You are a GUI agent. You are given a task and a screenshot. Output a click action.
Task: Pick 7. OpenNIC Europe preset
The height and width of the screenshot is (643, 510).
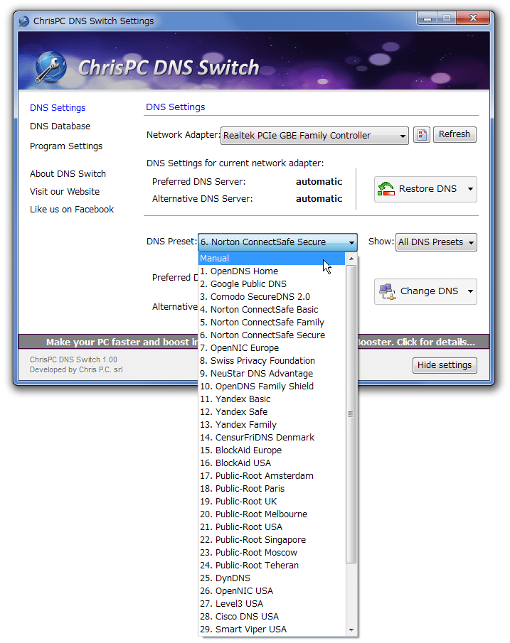[x=272, y=347]
